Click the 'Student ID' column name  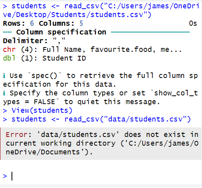(x=64, y=58)
